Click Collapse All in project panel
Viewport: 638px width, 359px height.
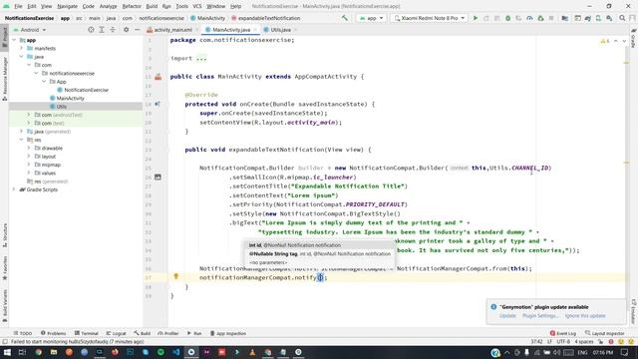(x=113, y=30)
